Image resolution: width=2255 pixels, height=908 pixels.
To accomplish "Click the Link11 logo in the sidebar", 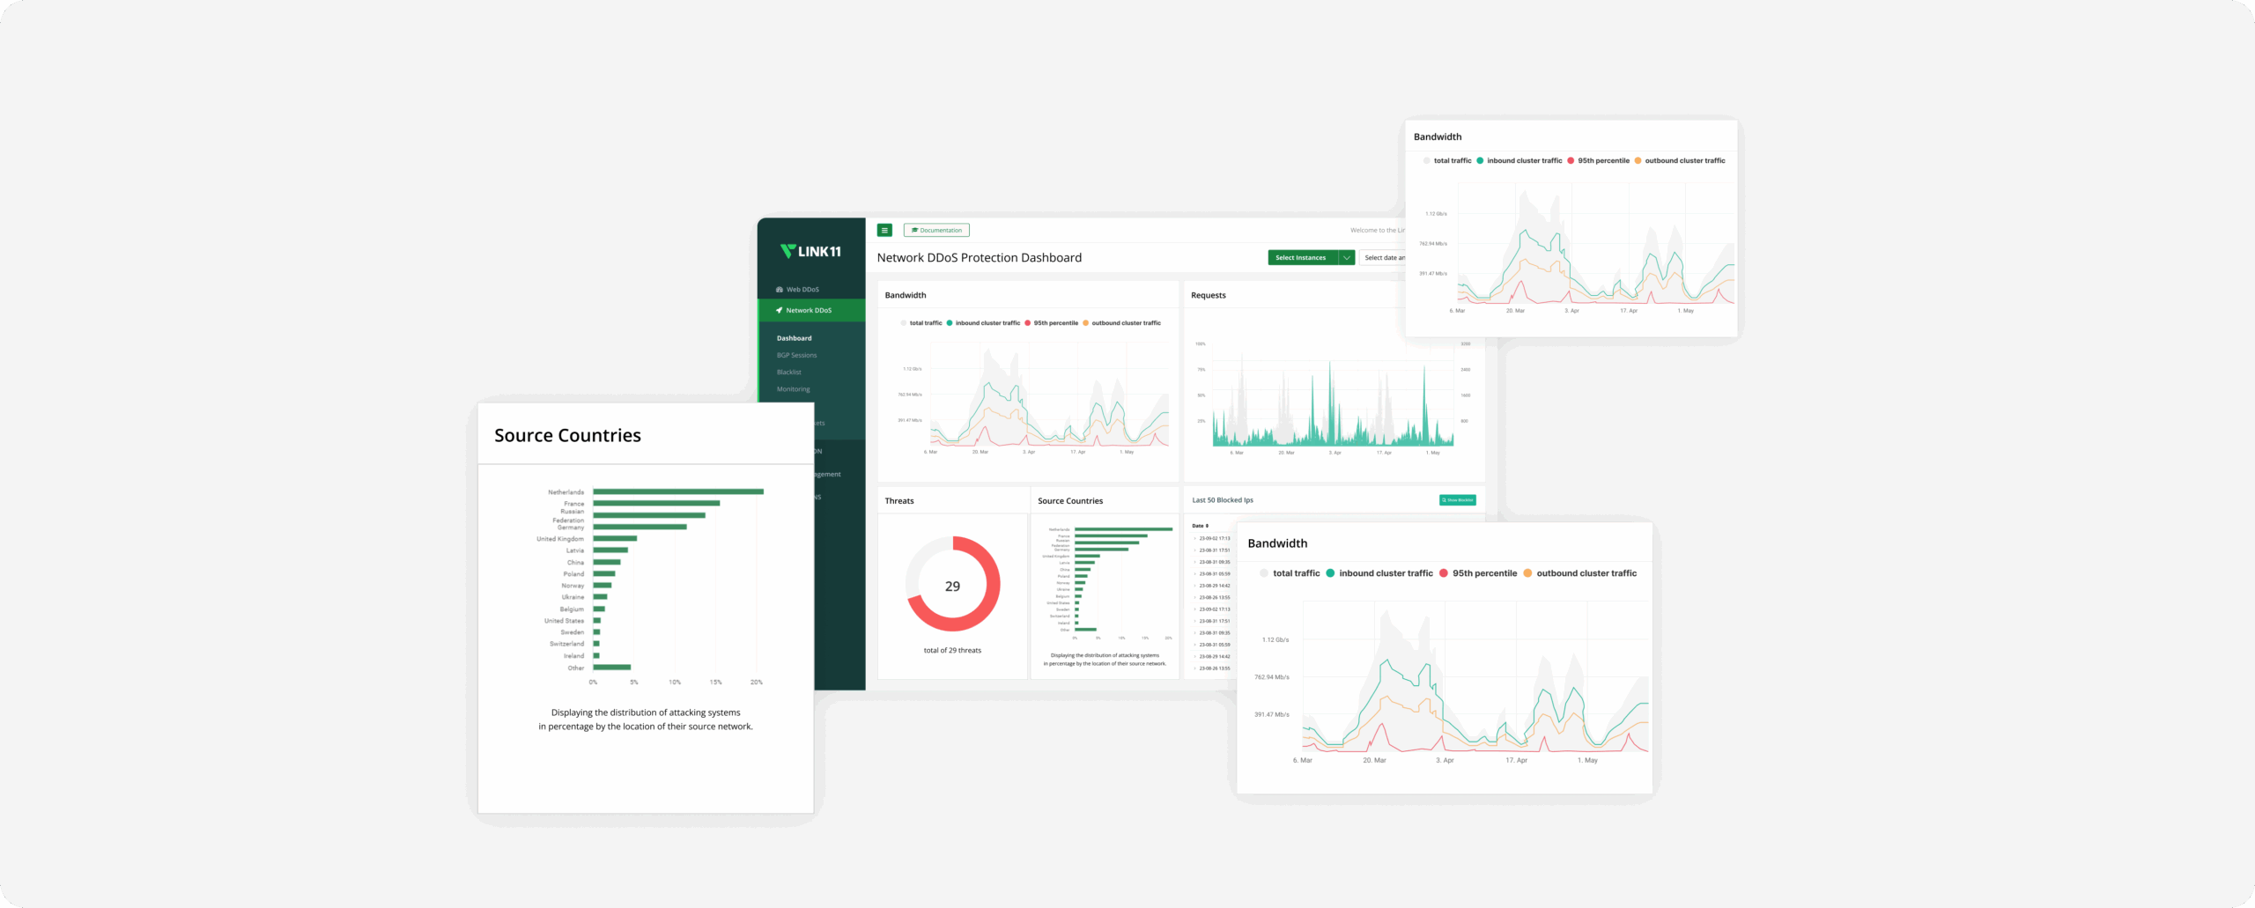I will [810, 252].
